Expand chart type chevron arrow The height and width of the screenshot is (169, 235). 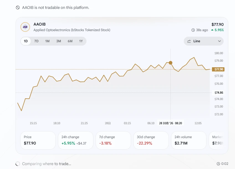click(x=219, y=41)
